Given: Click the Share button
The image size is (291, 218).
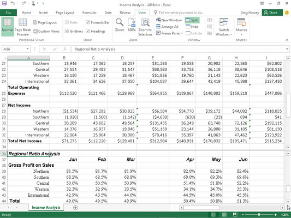Looking at the screenshot, I should 272,13.
